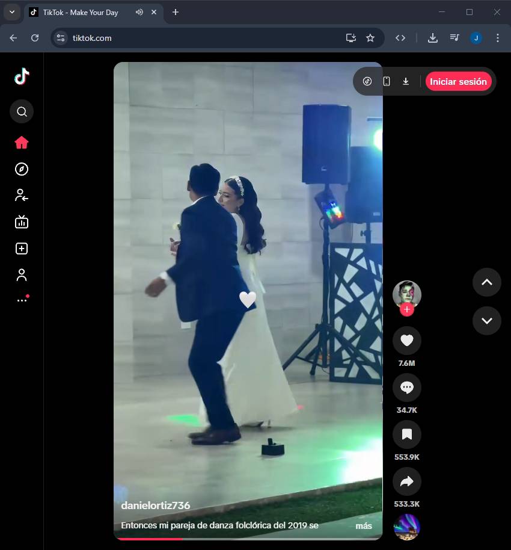This screenshot has width=511, height=550.
Task: Save the video with the bookmark button
Action: click(x=406, y=434)
